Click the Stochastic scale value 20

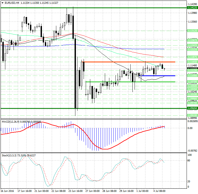190,182
